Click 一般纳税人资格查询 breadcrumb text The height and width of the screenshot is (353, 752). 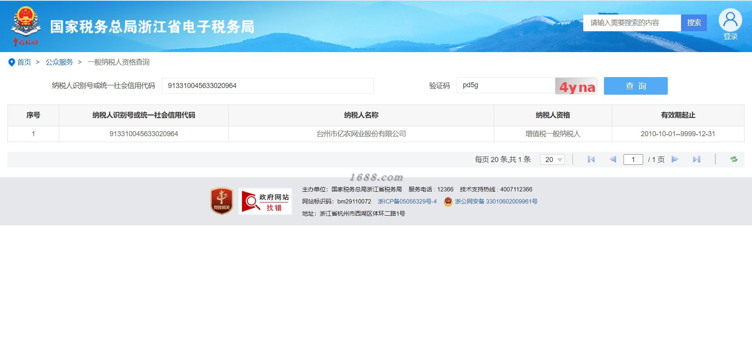coord(118,62)
